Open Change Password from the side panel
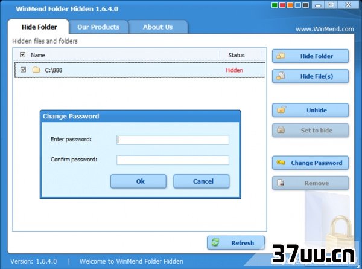 click(310, 163)
